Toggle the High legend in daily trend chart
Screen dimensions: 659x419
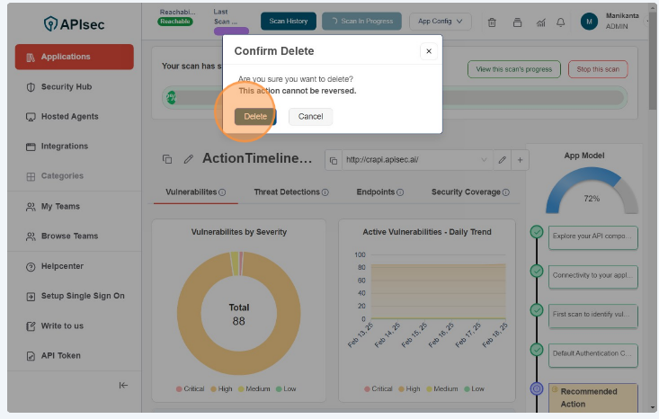coord(411,389)
